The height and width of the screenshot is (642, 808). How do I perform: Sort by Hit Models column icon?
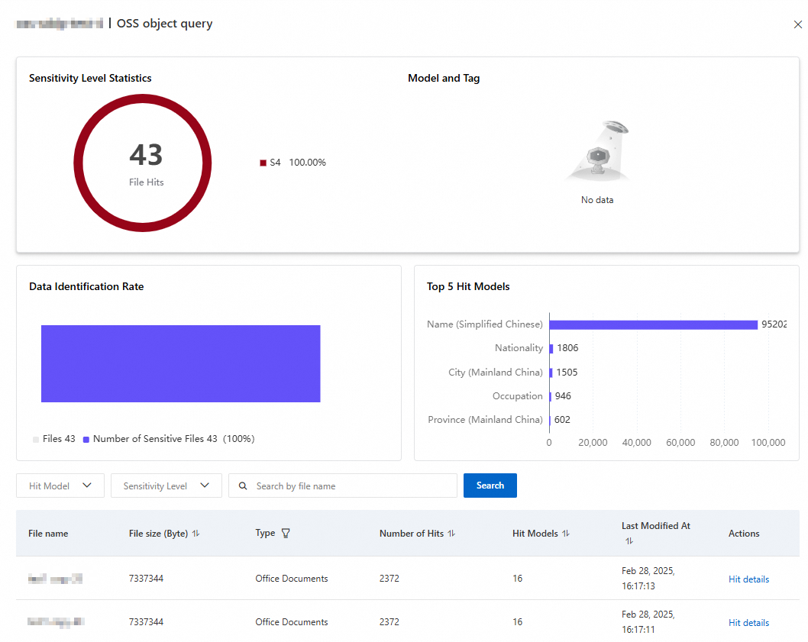point(566,534)
